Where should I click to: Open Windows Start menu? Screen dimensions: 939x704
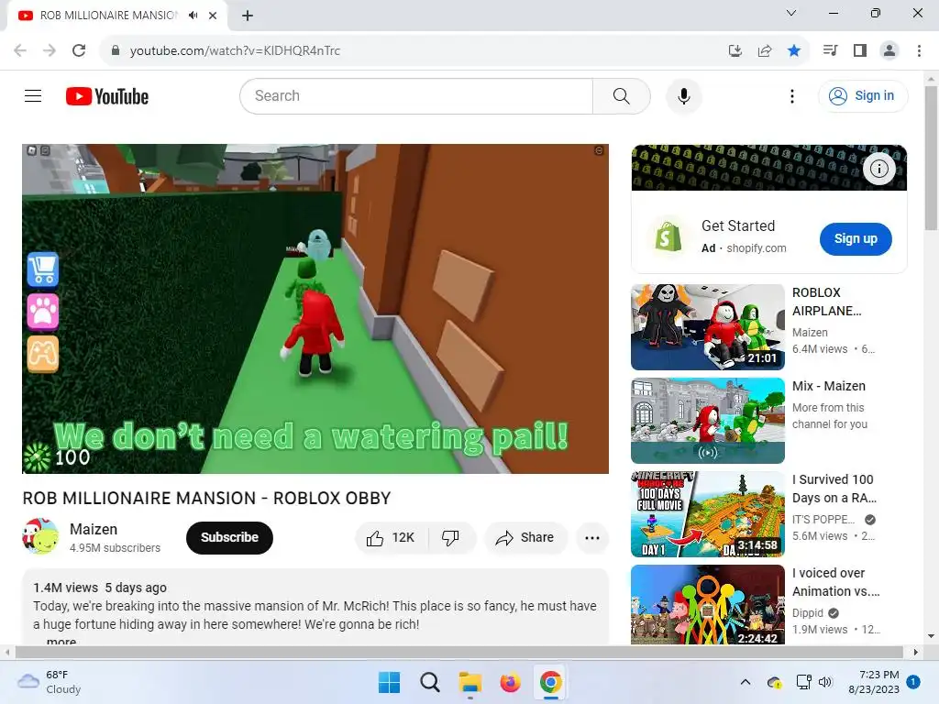(389, 682)
